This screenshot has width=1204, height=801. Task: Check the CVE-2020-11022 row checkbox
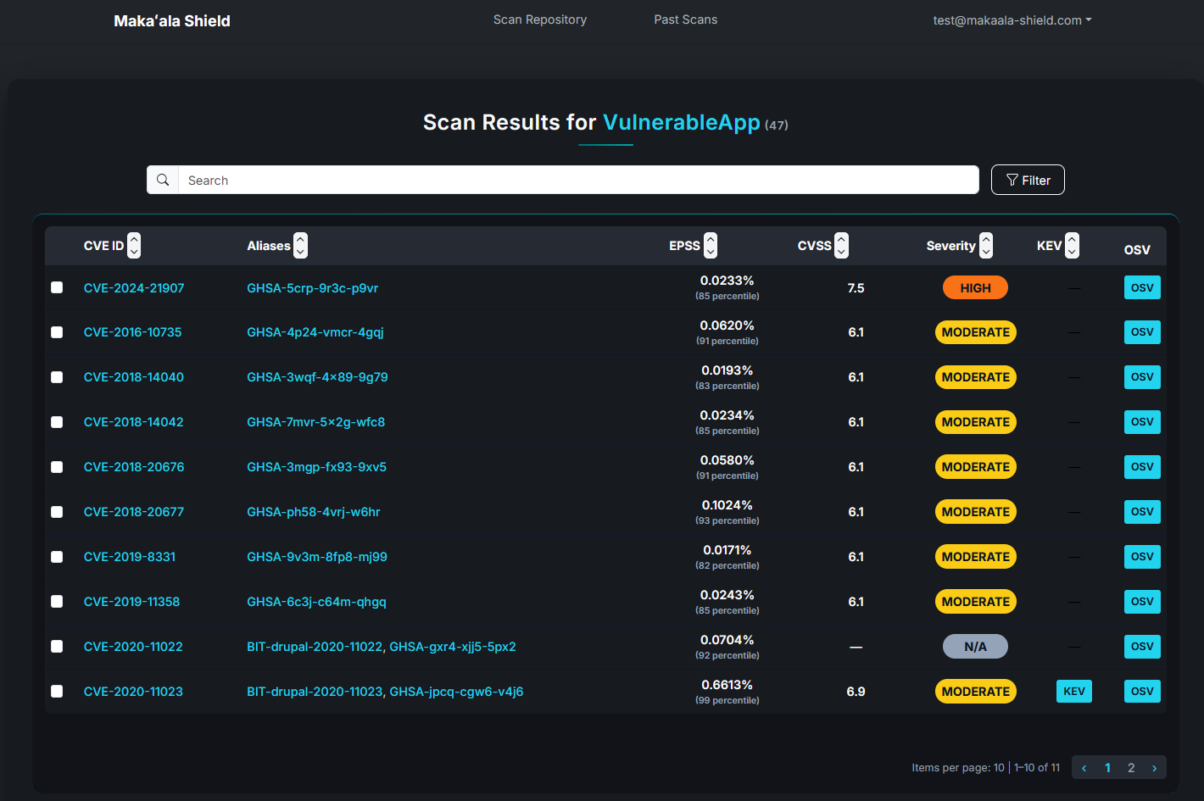(57, 647)
